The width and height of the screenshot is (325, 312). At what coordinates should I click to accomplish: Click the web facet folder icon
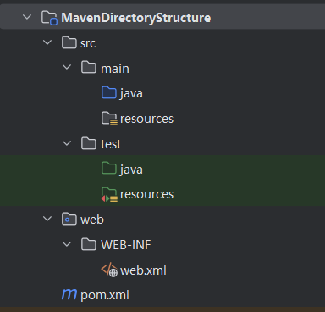point(69,219)
